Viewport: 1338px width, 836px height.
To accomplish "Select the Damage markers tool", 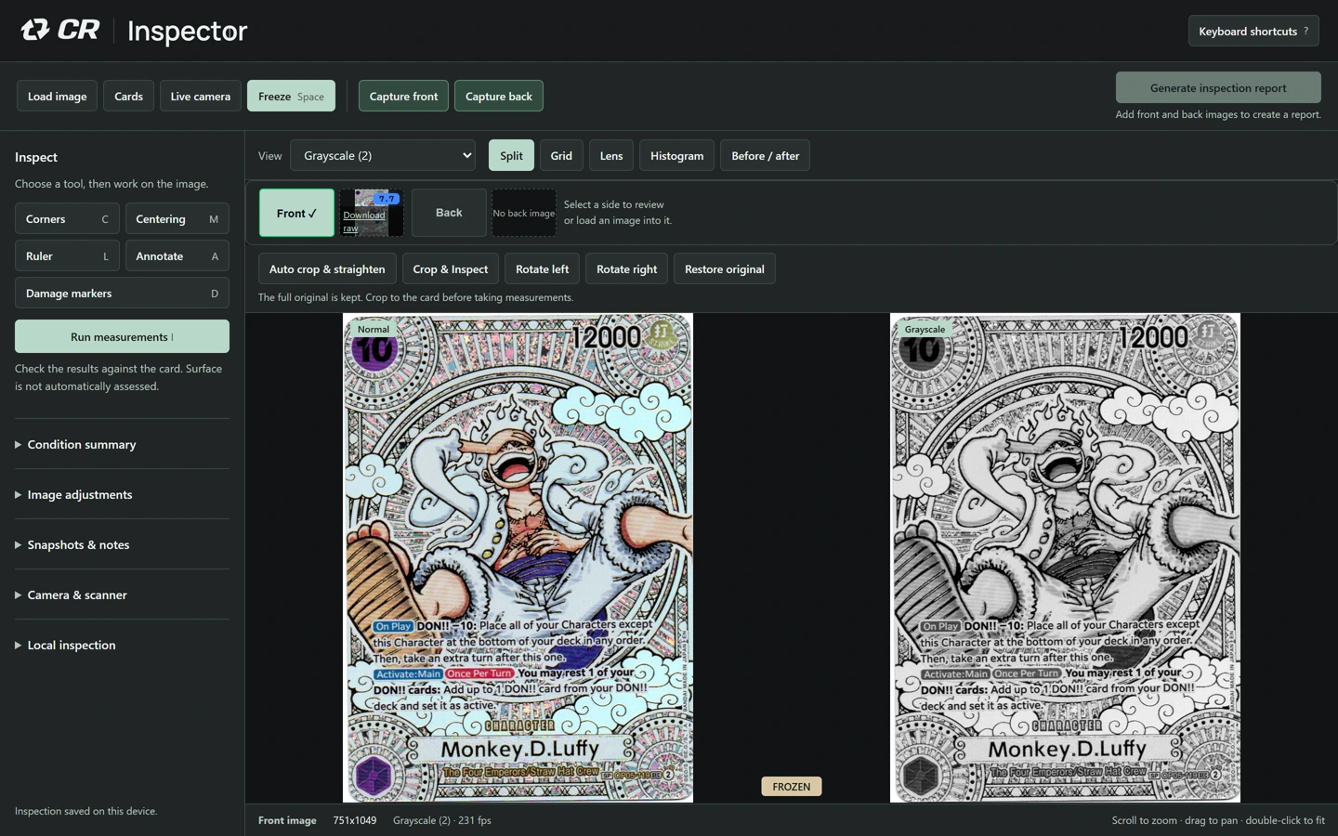I will tap(122, 294).
